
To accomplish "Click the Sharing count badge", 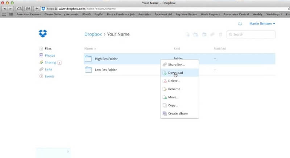I will (x=59, y=62).
